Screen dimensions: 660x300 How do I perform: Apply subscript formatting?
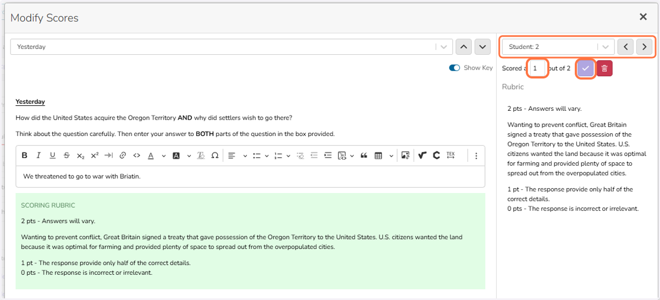[x=81, y=156]
